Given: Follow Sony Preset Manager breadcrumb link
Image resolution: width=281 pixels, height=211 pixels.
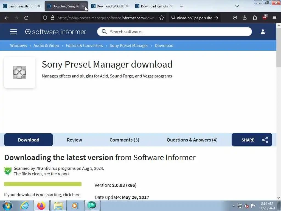Looking at the screenshot, I should 129,46.
